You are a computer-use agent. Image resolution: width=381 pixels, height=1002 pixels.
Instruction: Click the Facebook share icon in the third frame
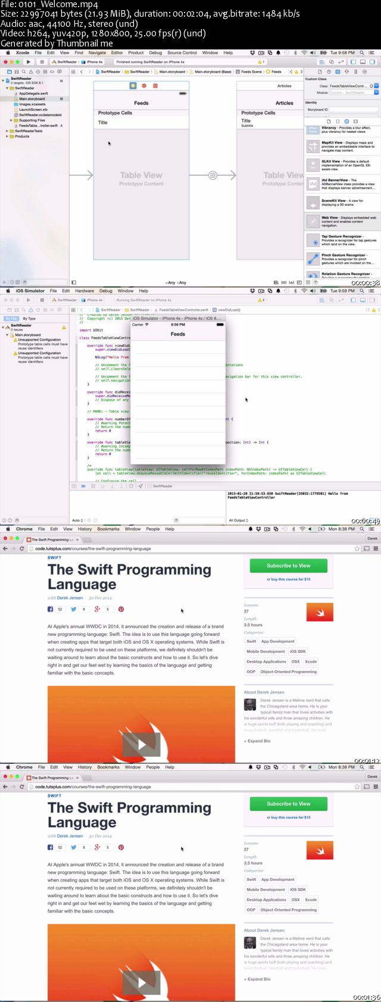51,609
